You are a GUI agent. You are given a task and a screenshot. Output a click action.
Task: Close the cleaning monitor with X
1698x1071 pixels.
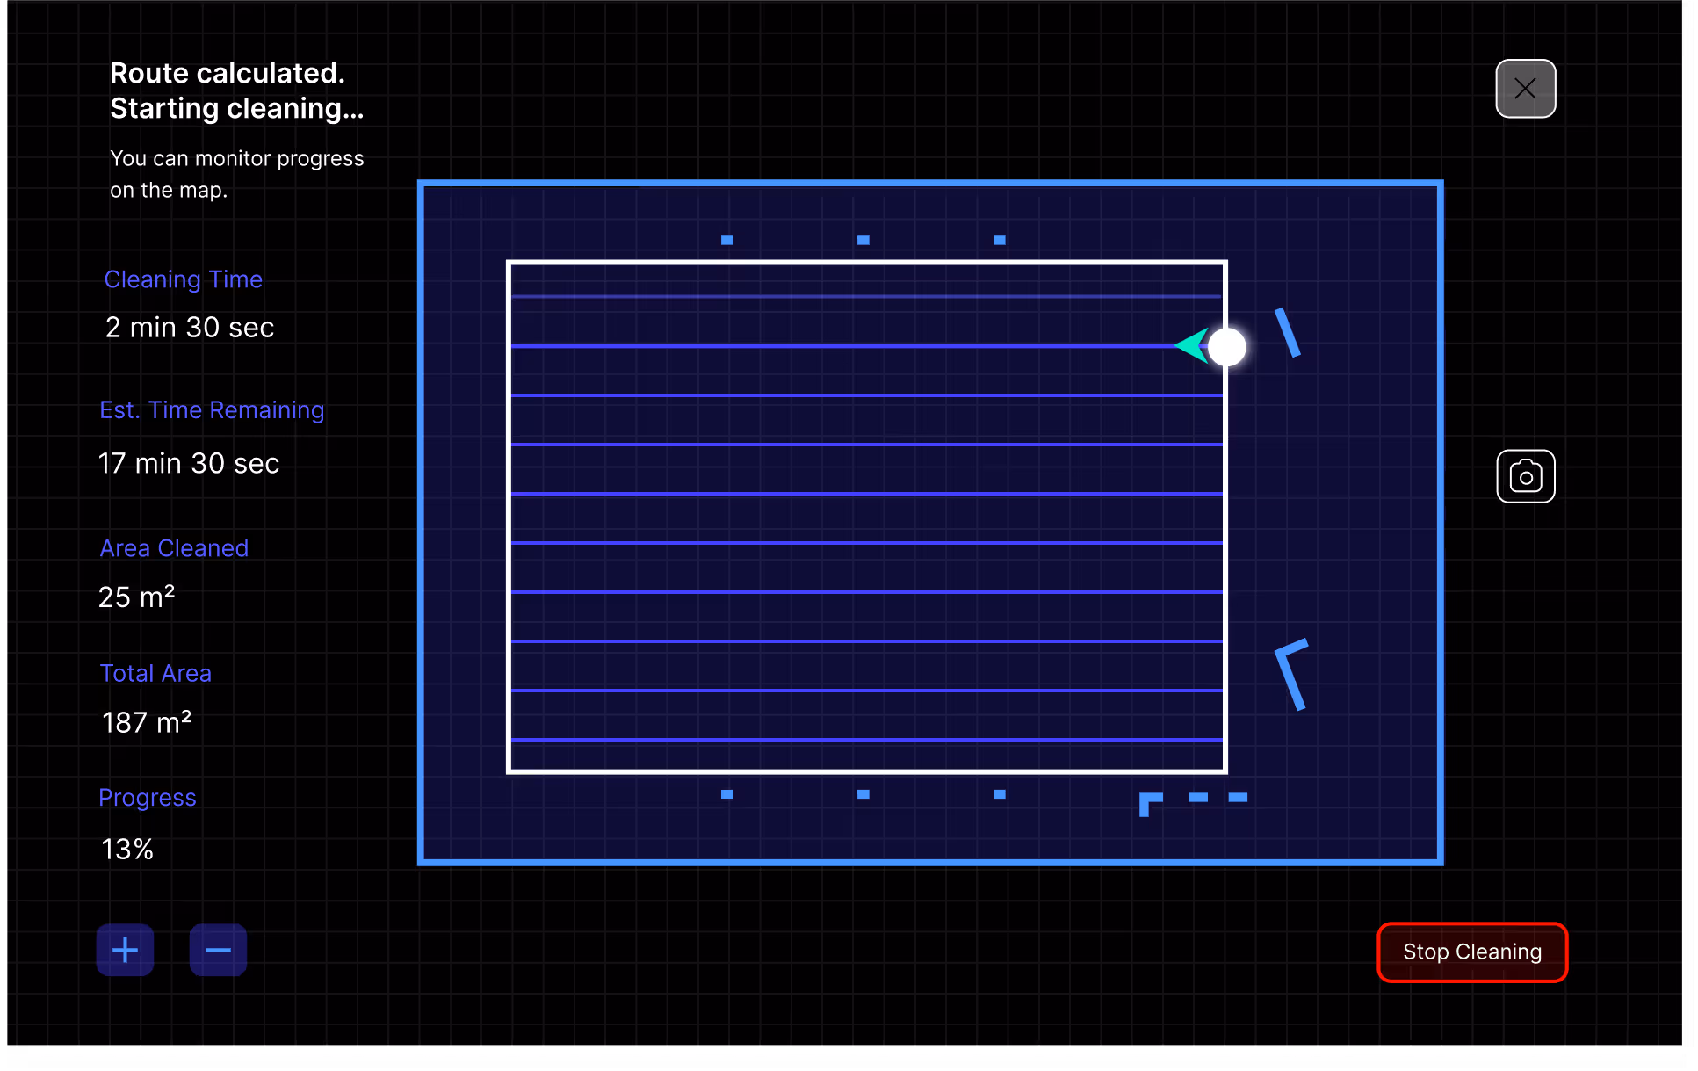coord(1525,89)
